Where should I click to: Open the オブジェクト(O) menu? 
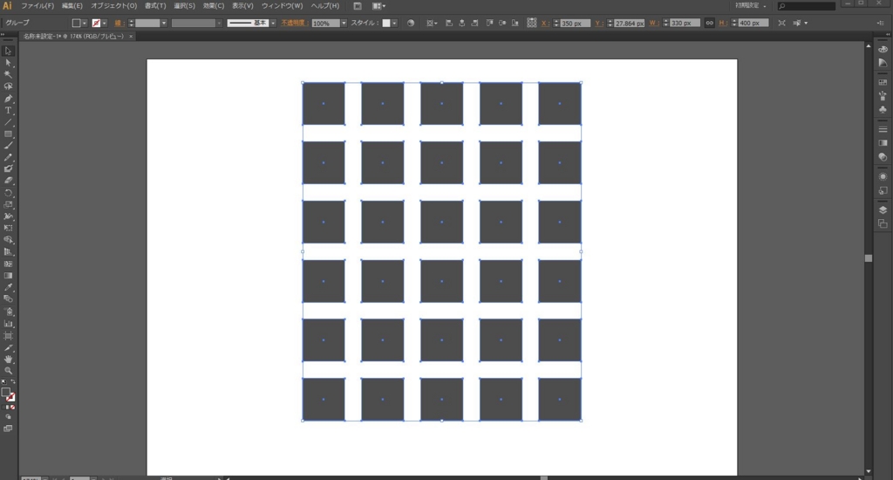click(x=114, y=6)
